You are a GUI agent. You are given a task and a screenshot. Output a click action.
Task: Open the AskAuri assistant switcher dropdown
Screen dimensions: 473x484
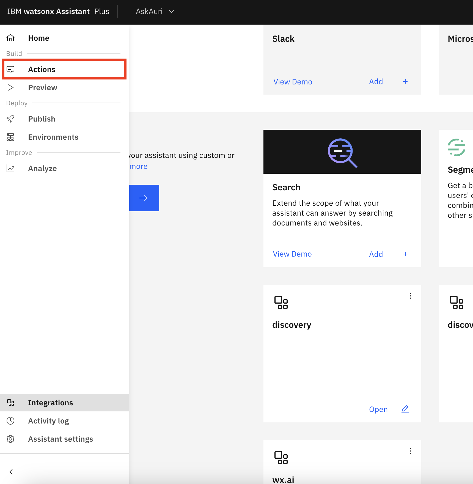click(155, 12)
